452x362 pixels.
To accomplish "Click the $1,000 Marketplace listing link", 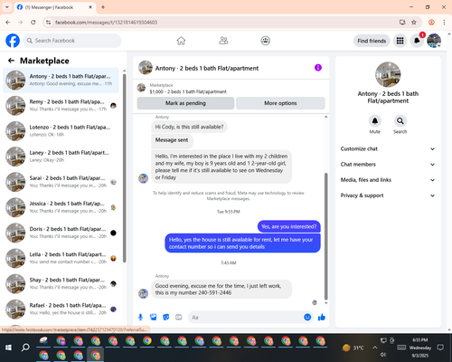I will 188,91.
